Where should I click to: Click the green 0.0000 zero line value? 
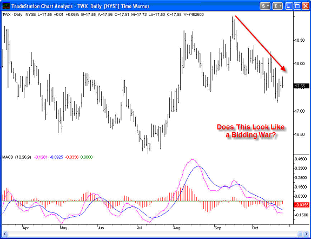point(87,157)
